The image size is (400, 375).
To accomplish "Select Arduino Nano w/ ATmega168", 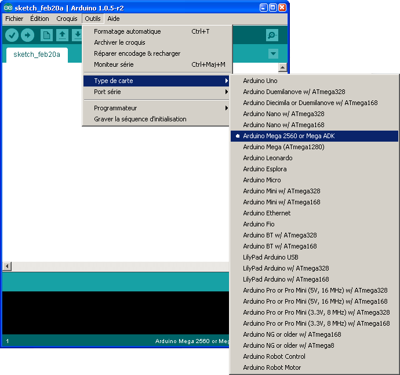I will pyautogui.click(x=314, y=125).
